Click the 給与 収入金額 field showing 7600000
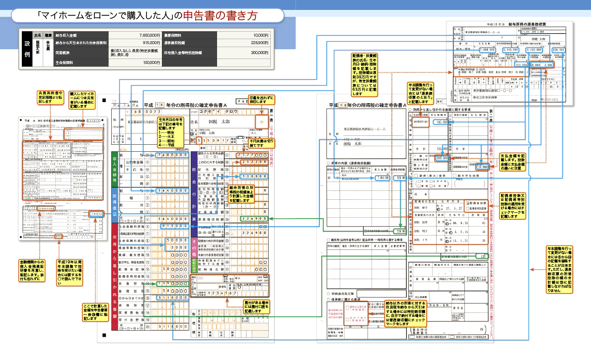591x361 pixels. point(172,155)
